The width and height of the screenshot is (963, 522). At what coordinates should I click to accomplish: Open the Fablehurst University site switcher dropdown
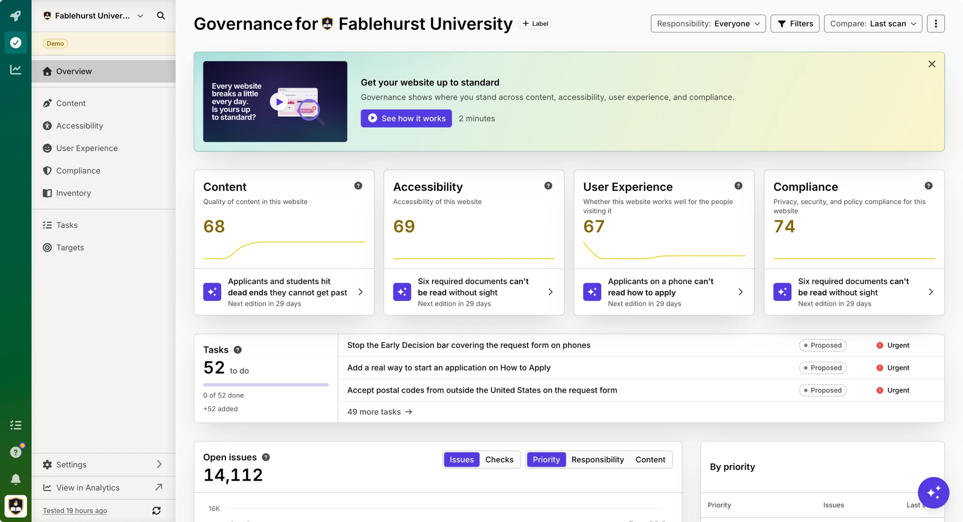(x=93, y=15)
